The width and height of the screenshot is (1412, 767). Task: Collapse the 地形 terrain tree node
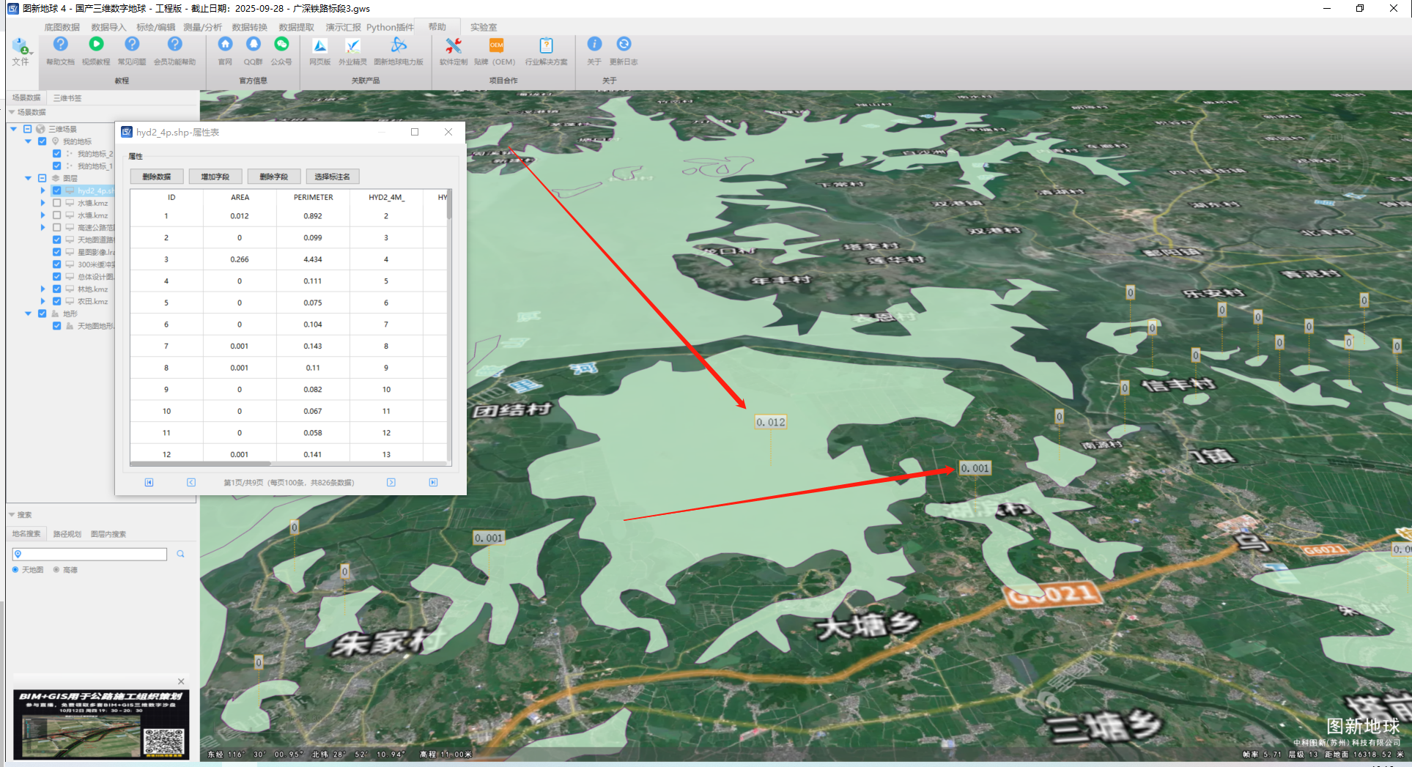click(29, 314)
